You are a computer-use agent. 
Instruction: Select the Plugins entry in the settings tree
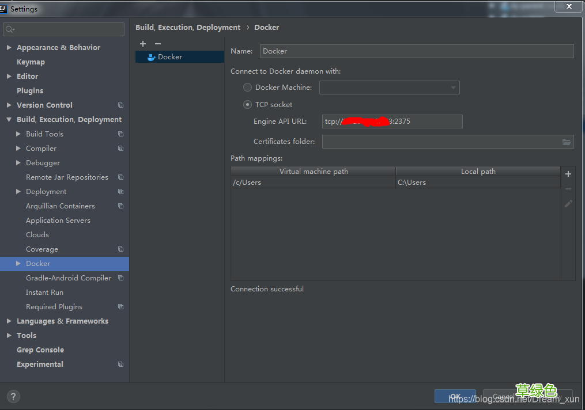29,90
